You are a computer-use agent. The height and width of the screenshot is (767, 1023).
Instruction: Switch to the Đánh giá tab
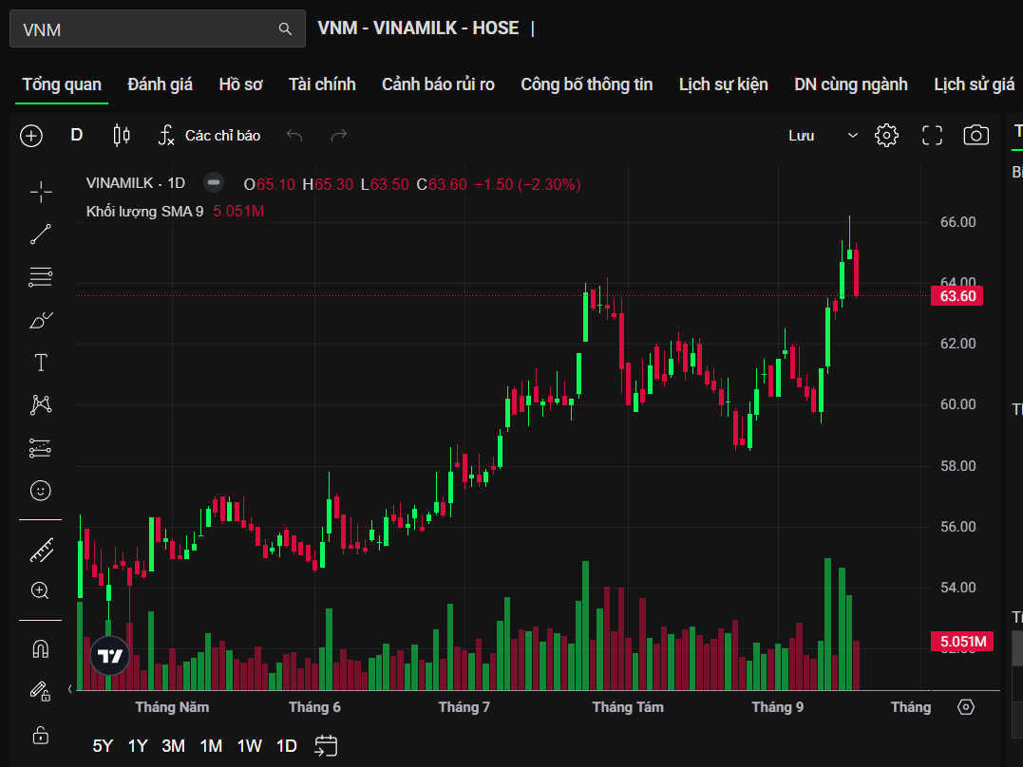pos(160,84)
